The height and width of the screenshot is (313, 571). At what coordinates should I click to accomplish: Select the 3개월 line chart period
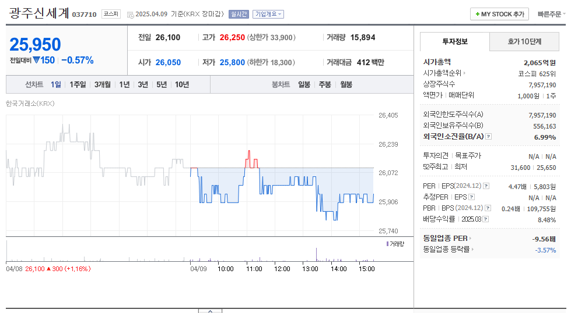coord(102,84)
